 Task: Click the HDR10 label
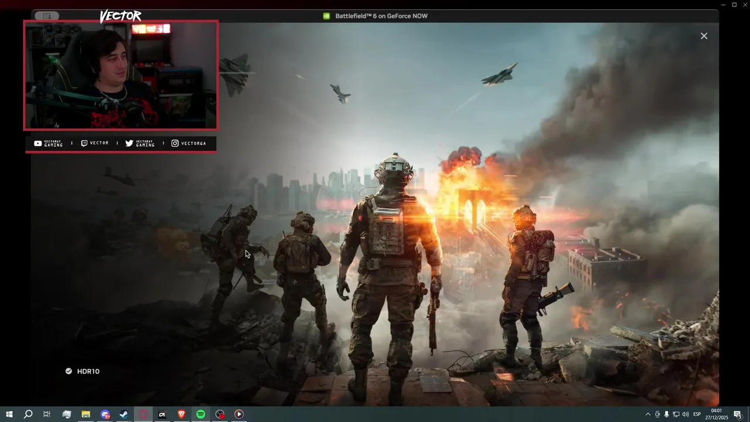click(88, 371)
